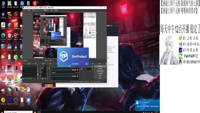Image resolution: width=200 pixels, height=113 pixels.
Task: Open the 360 Security Guard icon
Action: click(x=3, y=101)
